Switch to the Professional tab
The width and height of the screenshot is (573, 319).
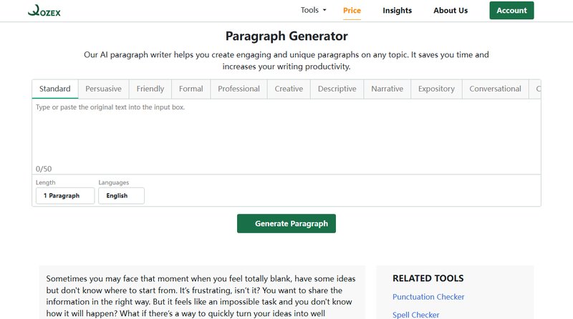(239, 89)
